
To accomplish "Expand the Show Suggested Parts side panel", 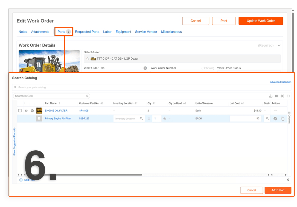I will click(14, 141).
